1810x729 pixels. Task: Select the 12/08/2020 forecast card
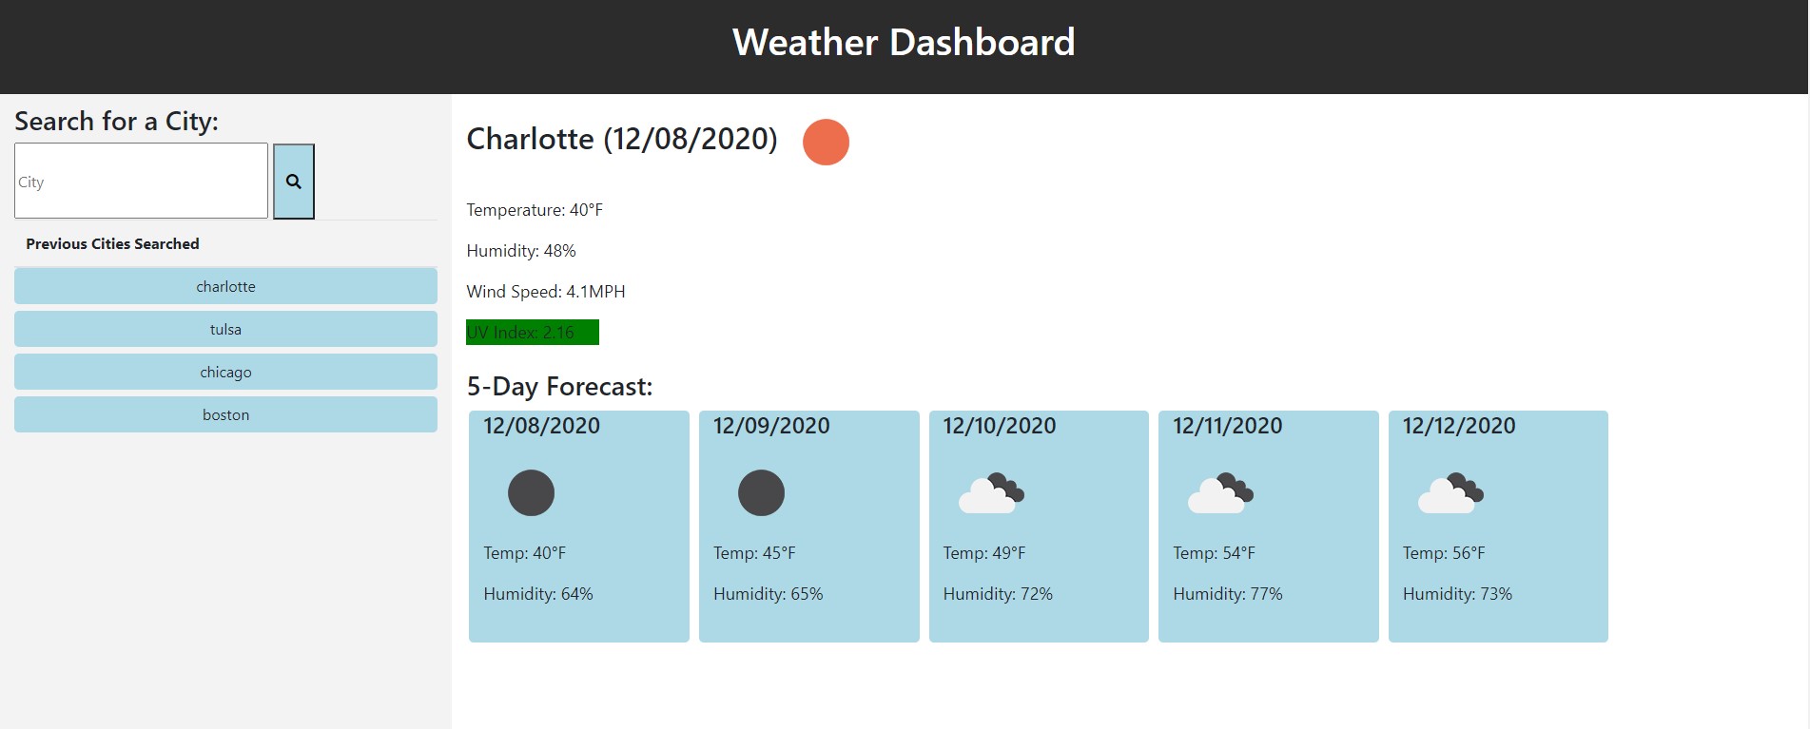click(578, 526)
